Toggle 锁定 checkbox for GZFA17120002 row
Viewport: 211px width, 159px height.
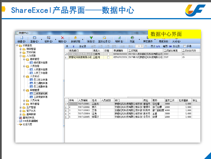(108, 54)
